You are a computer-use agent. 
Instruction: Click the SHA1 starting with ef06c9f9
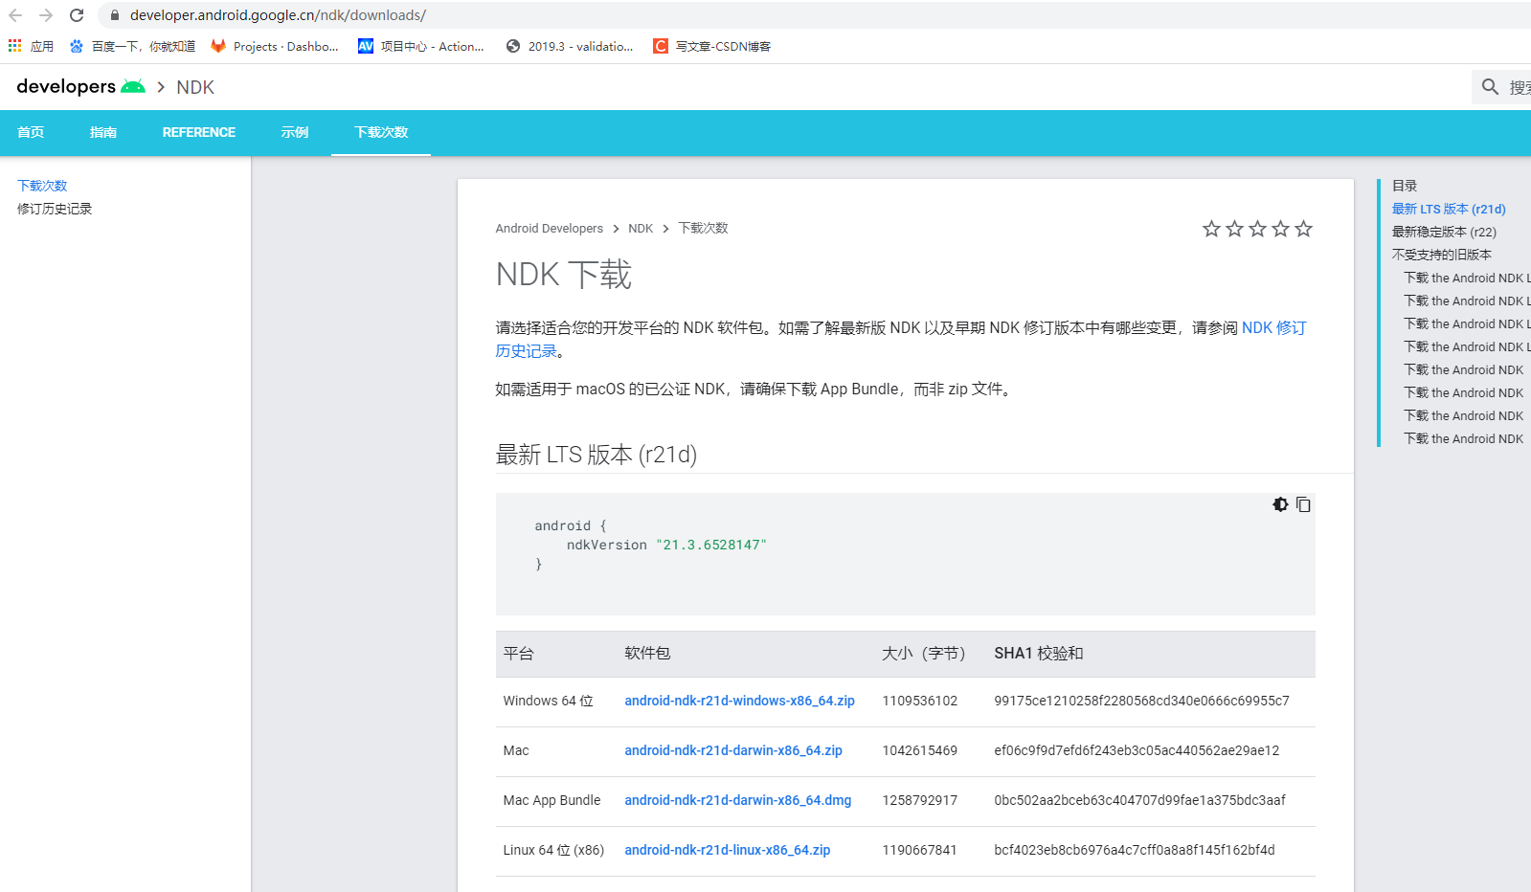tap(1137, 751)
